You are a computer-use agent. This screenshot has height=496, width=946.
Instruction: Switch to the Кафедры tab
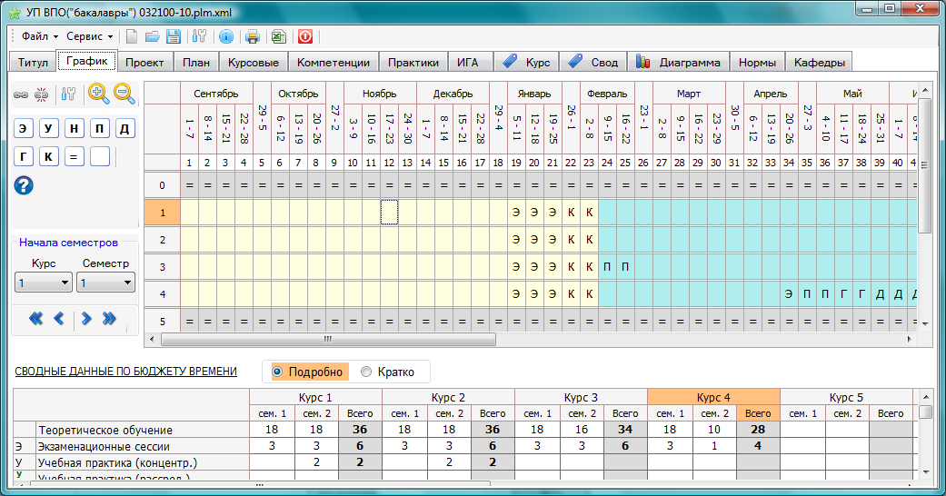pos(820,62)
